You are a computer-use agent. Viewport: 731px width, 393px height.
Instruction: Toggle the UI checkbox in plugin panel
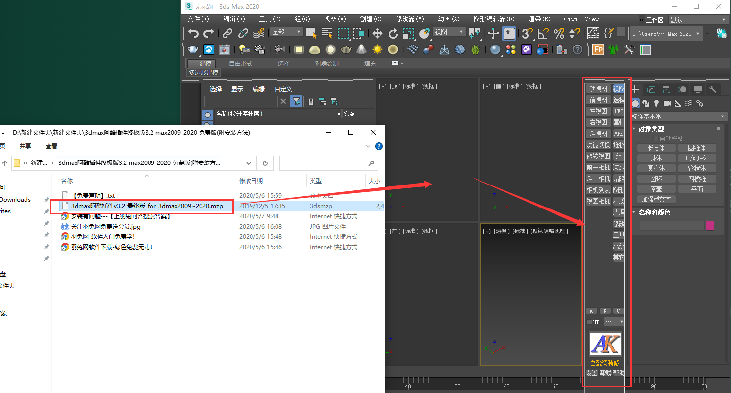(x=589, y=322)
